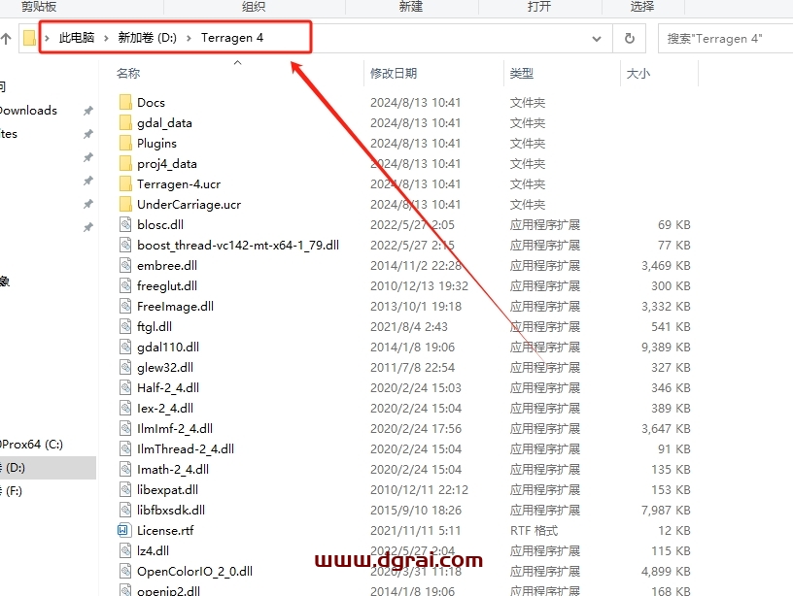
Task: Navigate up using the up arrow icon
Action: [9, 38]
